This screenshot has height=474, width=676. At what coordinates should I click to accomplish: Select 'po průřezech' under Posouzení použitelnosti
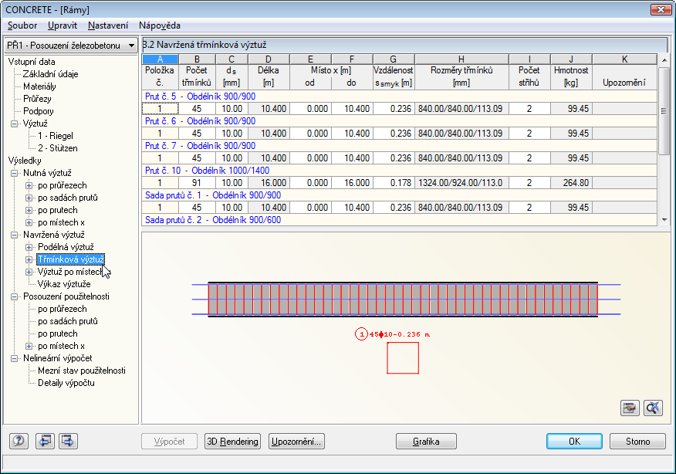click(x=62, y=309)
